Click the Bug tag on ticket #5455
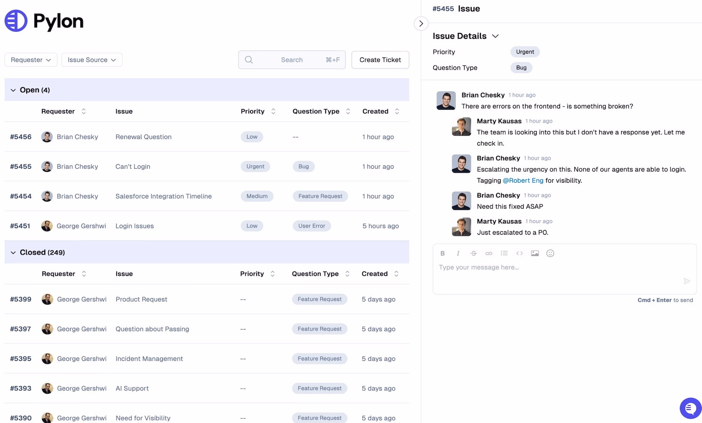The width and height of the screenshot is (702, 423). tap(304, 166)
